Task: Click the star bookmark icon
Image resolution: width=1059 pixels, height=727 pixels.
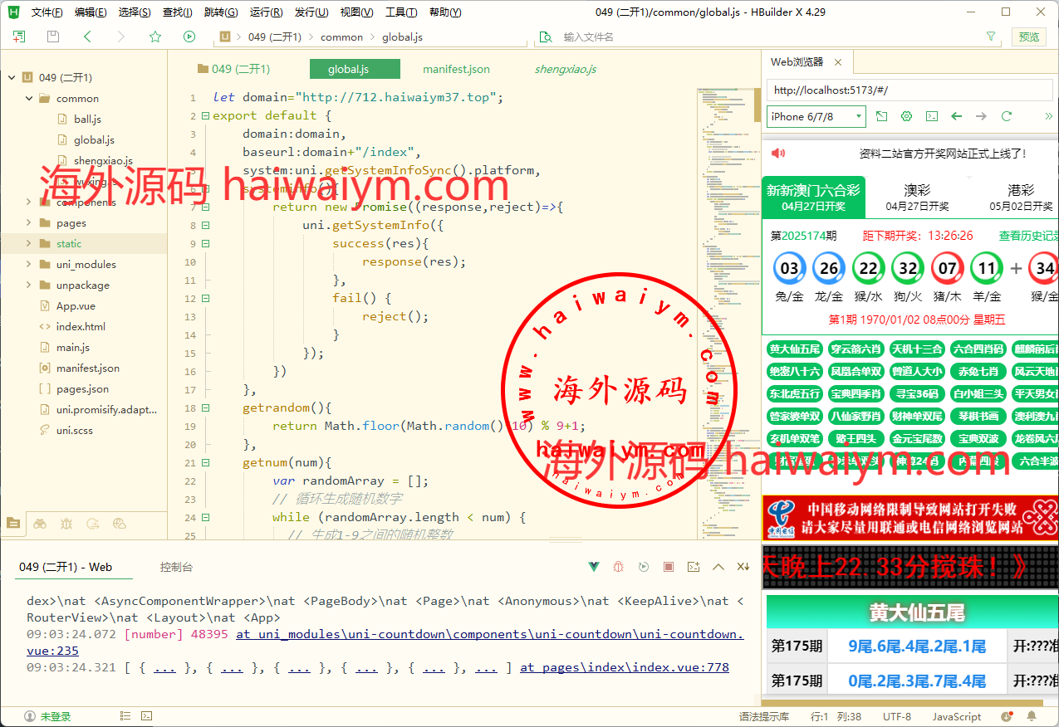Action: (x=155, y=37)
